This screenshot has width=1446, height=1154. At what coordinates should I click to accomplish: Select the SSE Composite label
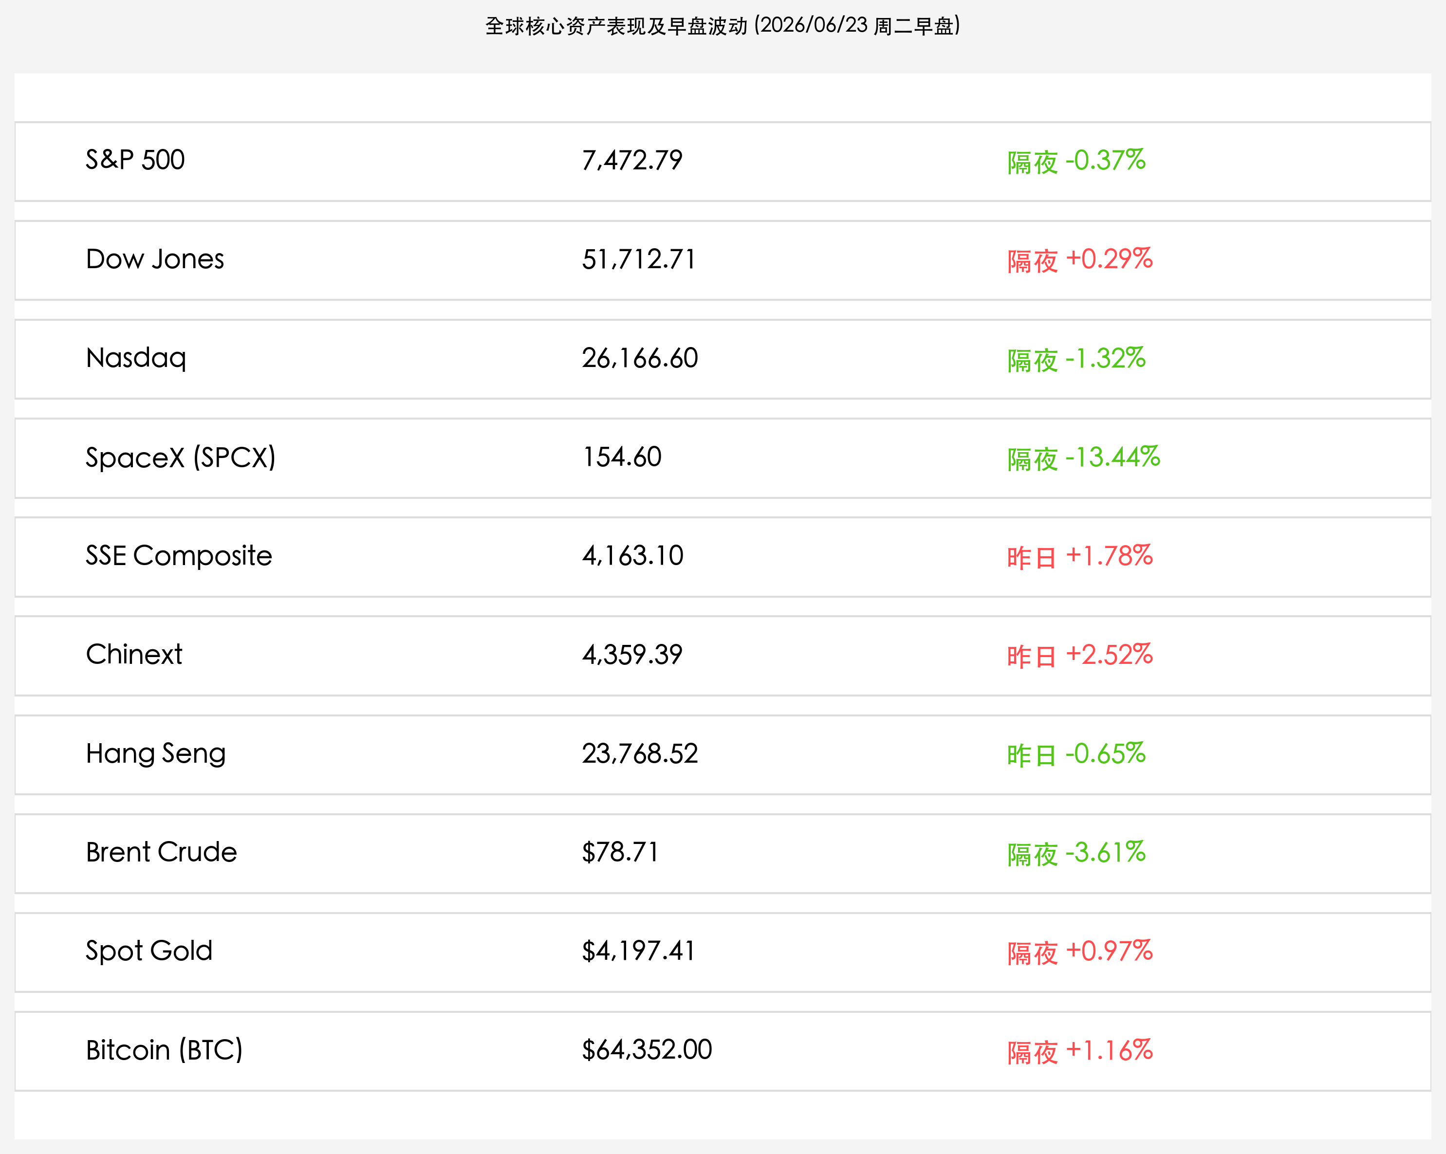pos(178,556)
